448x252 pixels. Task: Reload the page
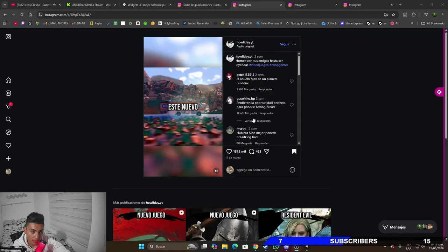coord(22,15)
